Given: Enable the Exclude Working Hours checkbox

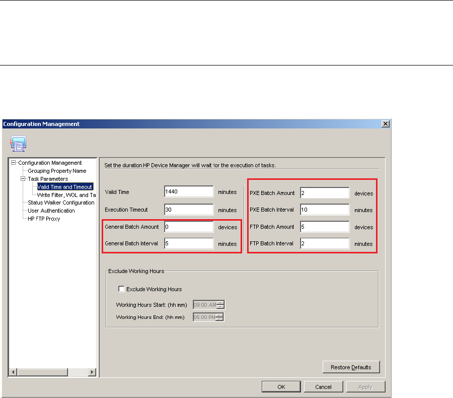Looking at the screenshot, I should (121, 289).
